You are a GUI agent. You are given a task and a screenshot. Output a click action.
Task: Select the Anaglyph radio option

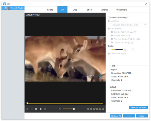pos(109,21)
